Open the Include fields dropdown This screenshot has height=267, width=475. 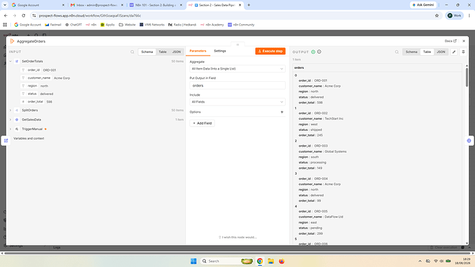click(237, 102)
